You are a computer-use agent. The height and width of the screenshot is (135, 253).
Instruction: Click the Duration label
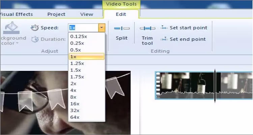click(53, 39)
